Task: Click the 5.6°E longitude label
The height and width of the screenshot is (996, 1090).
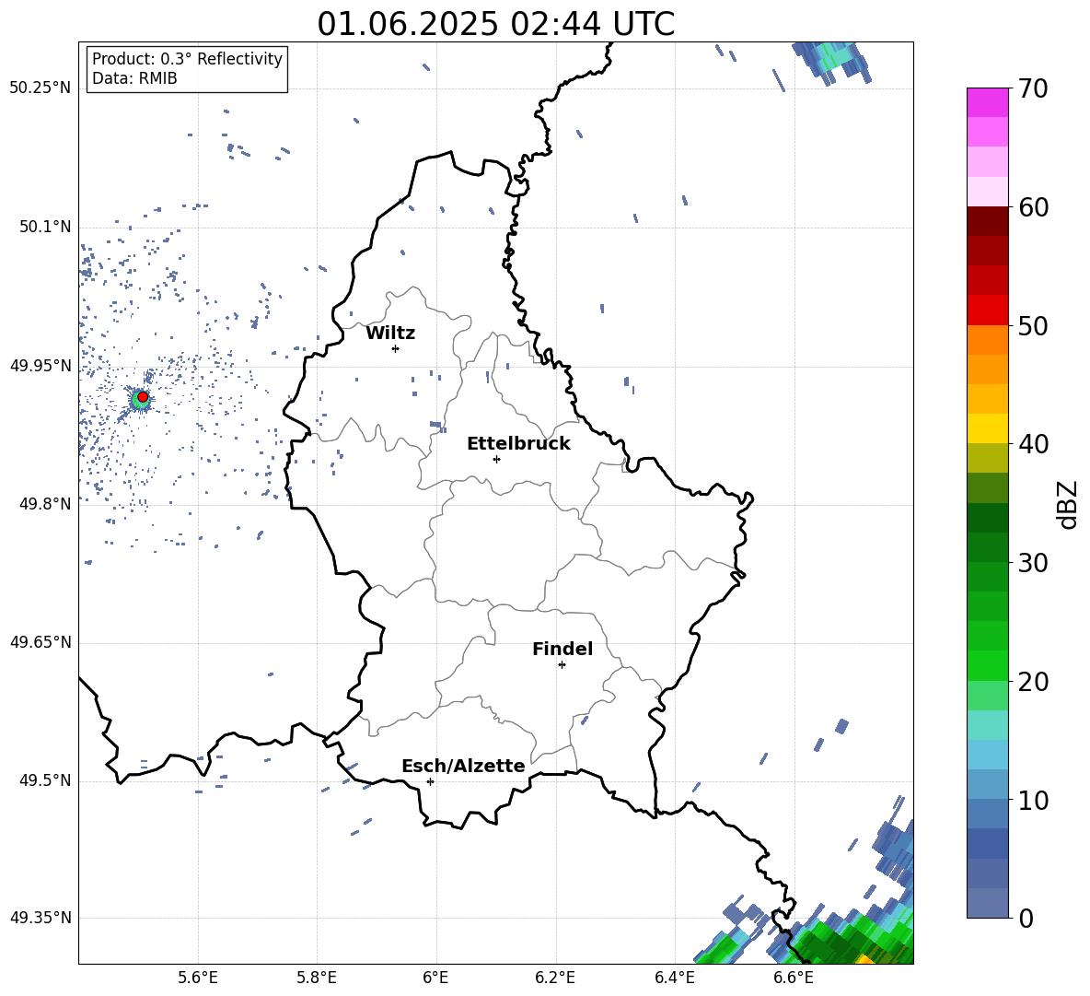Action: (198, 978)
